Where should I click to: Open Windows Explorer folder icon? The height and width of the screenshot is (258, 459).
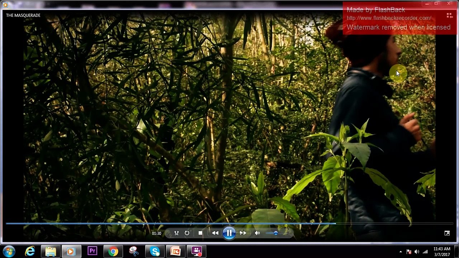(51, 252)
